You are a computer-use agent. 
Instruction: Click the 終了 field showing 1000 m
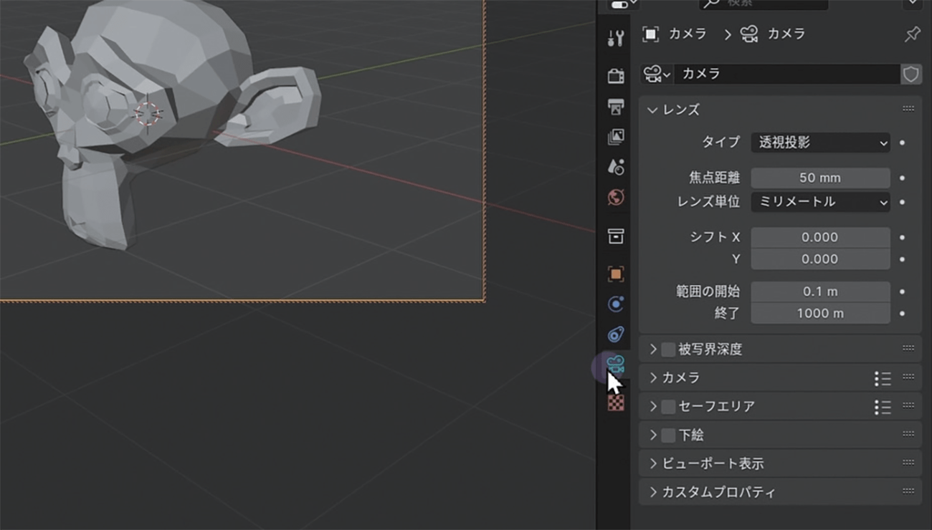820,313
